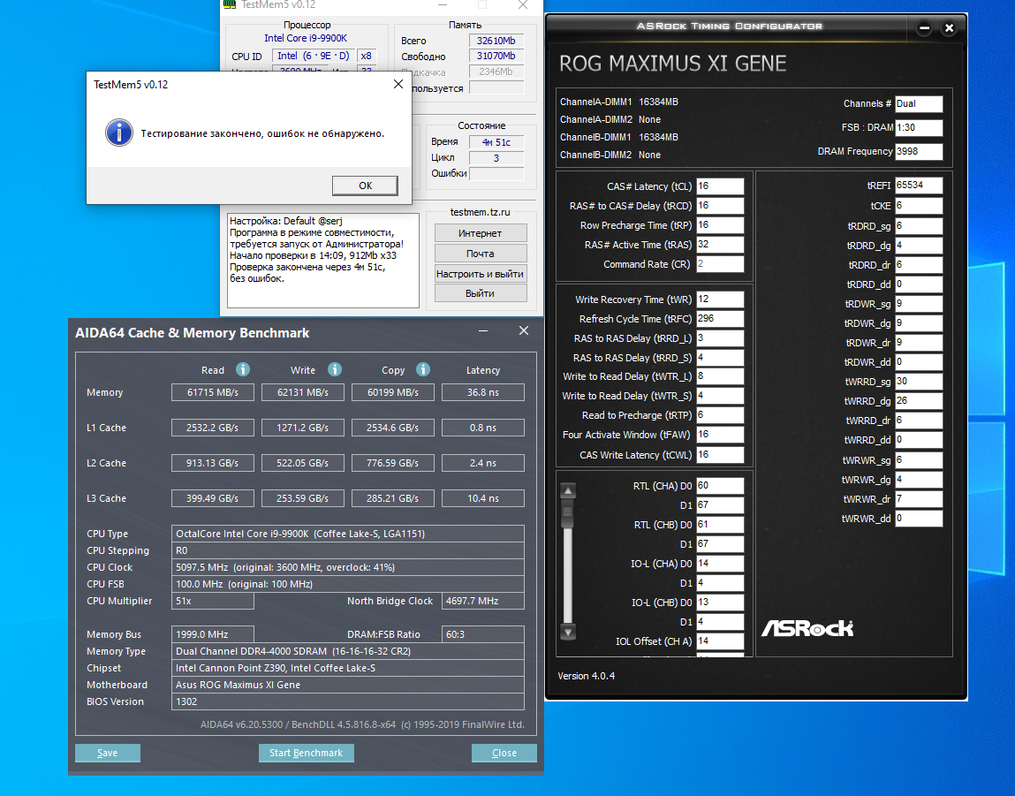Click Start Benchmark in AIDA64

click(x=307, y=753)
